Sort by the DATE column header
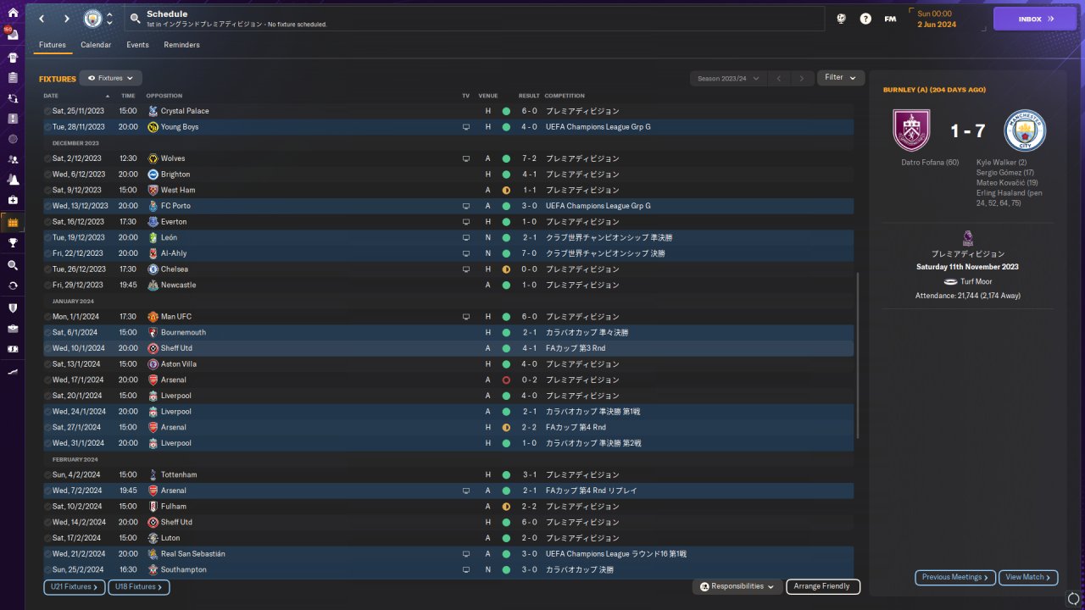This screenshot has height=610, width=1085. click(x=51, y=96)
